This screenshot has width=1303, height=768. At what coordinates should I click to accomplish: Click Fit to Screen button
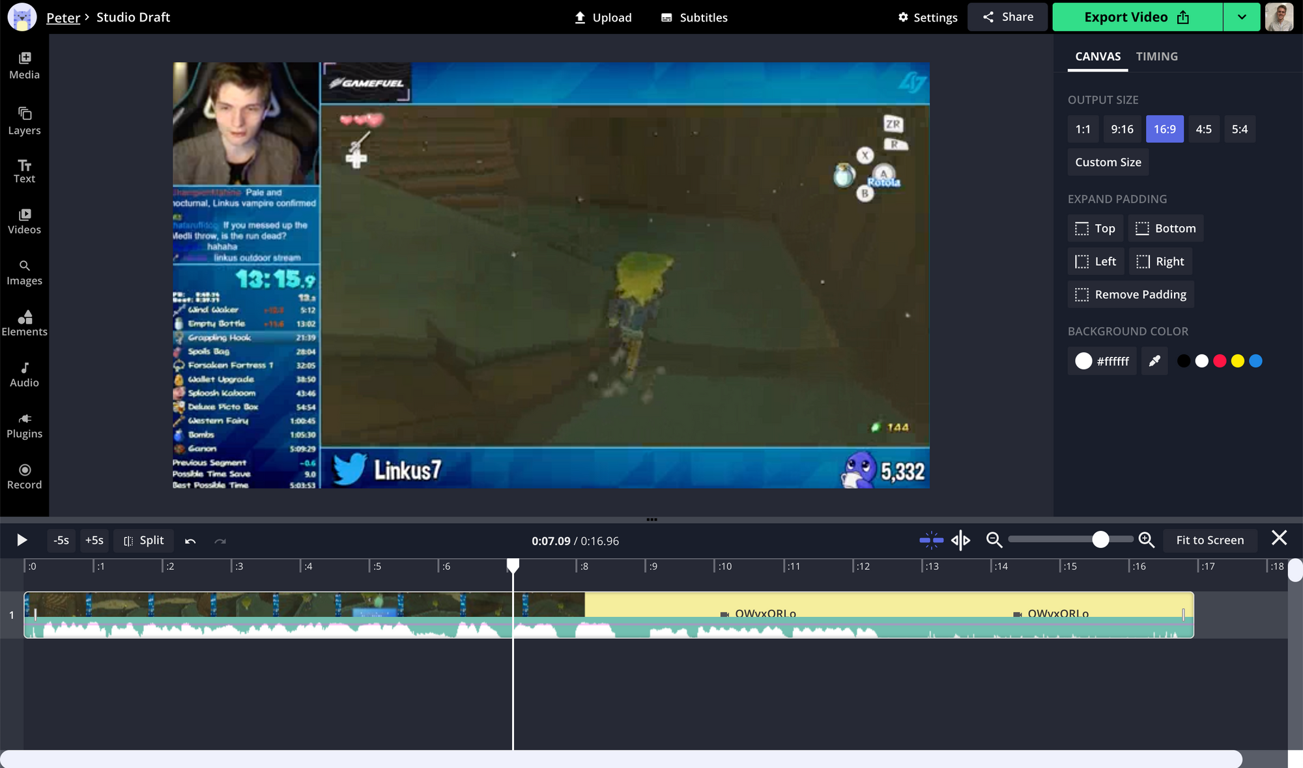[1210, 540]
